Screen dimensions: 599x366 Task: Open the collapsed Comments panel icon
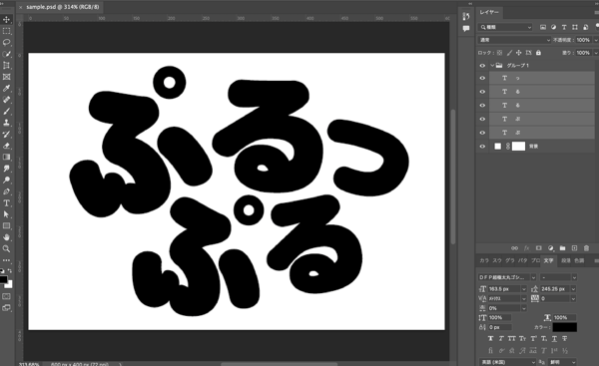[466, 29]
